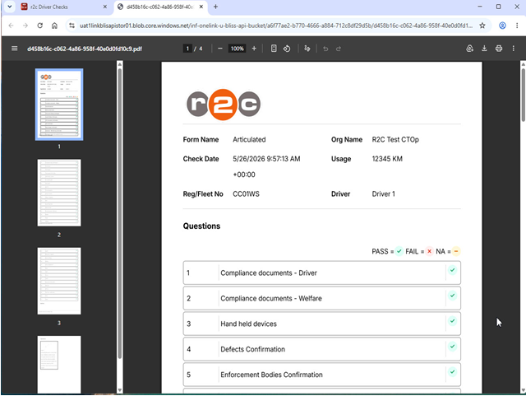Open a new browser tab
The height and width of the screenshot is (396, 526).
[x=215, y=7]
